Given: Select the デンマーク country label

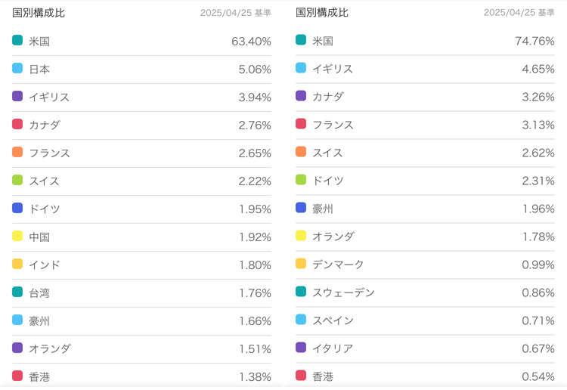Looking at the screenshot, I should 338,265.
